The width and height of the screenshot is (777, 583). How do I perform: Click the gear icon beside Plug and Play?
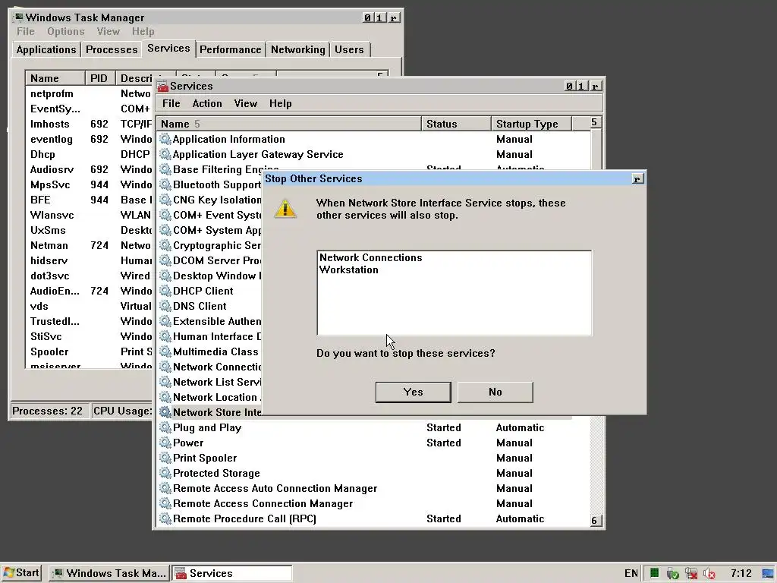click(165, 427)
